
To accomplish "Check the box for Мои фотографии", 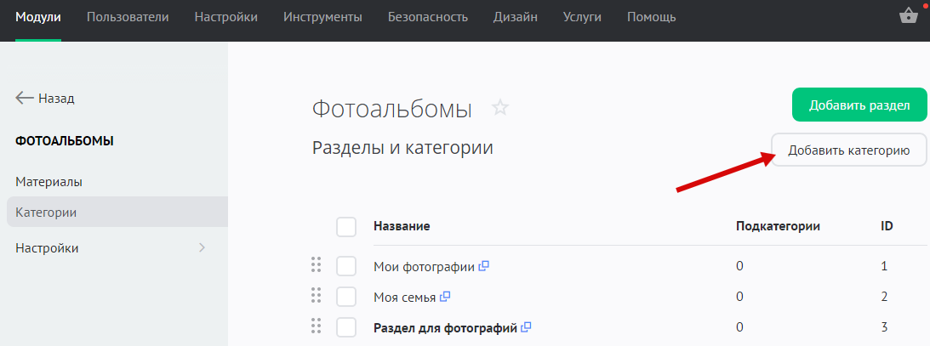I will pyautogui.click(x=346, y=266).
